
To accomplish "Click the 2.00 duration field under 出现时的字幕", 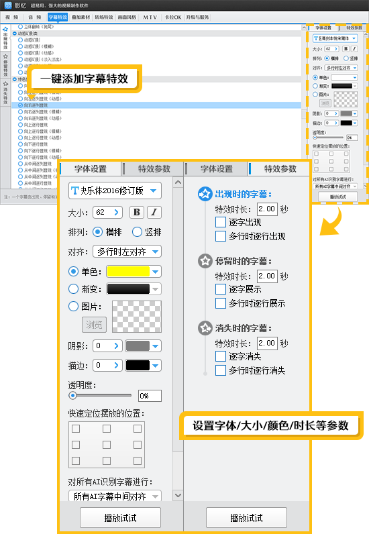I will [x=267, y=209].
